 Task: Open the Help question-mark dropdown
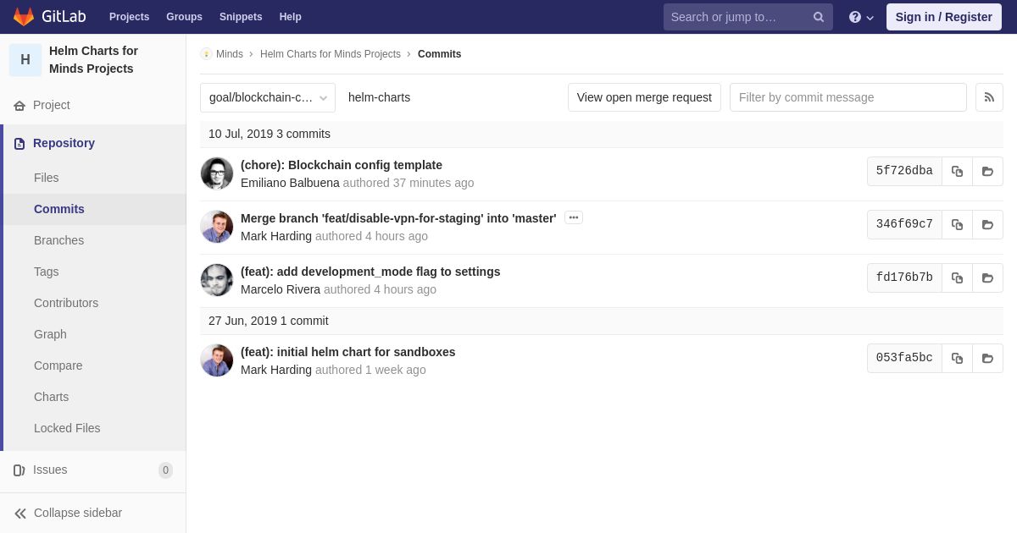coord(861,17)
